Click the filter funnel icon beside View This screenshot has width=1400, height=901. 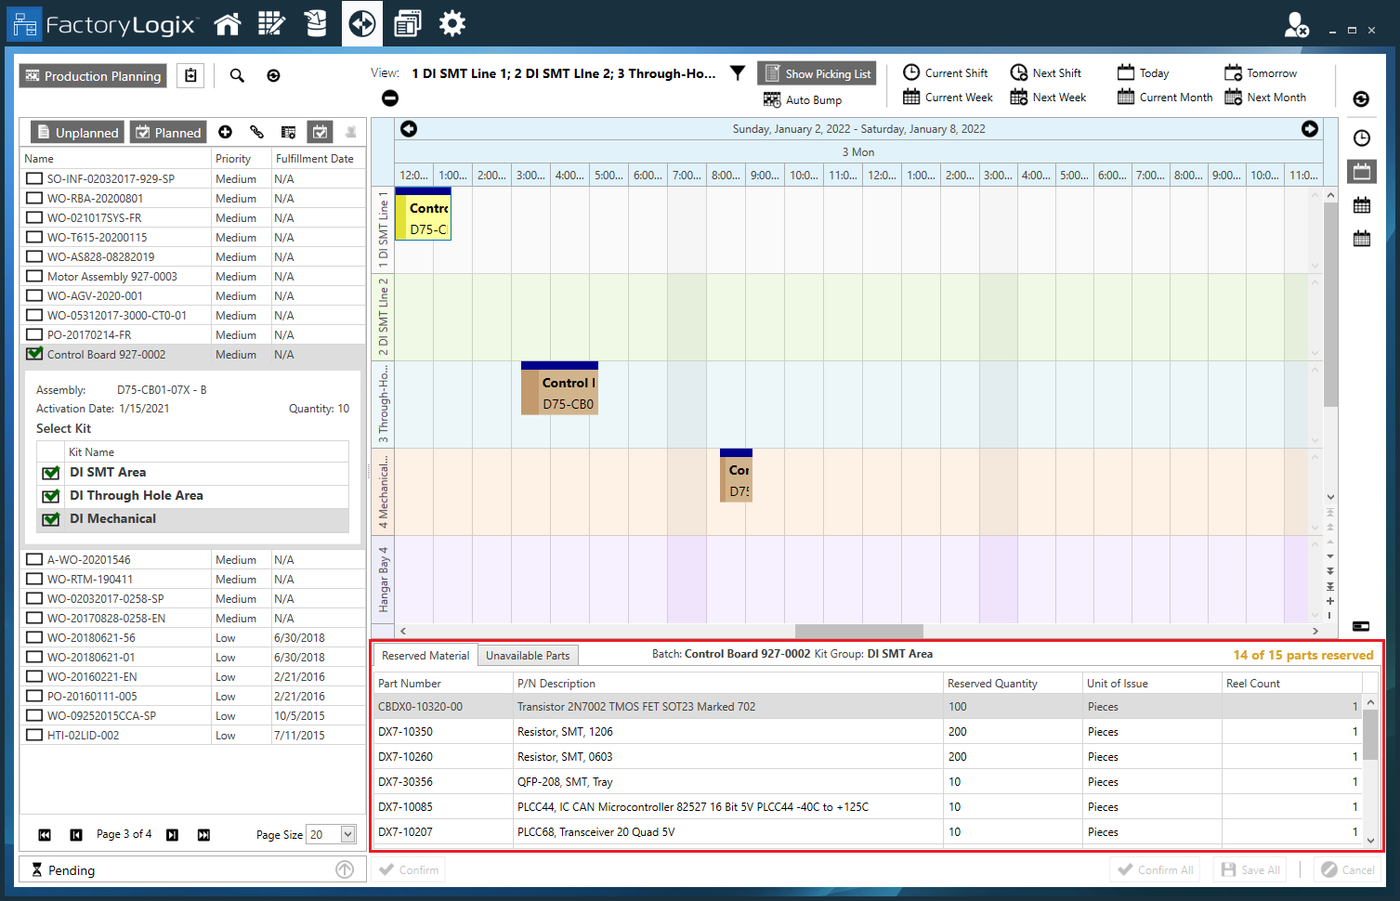[738, 73]
